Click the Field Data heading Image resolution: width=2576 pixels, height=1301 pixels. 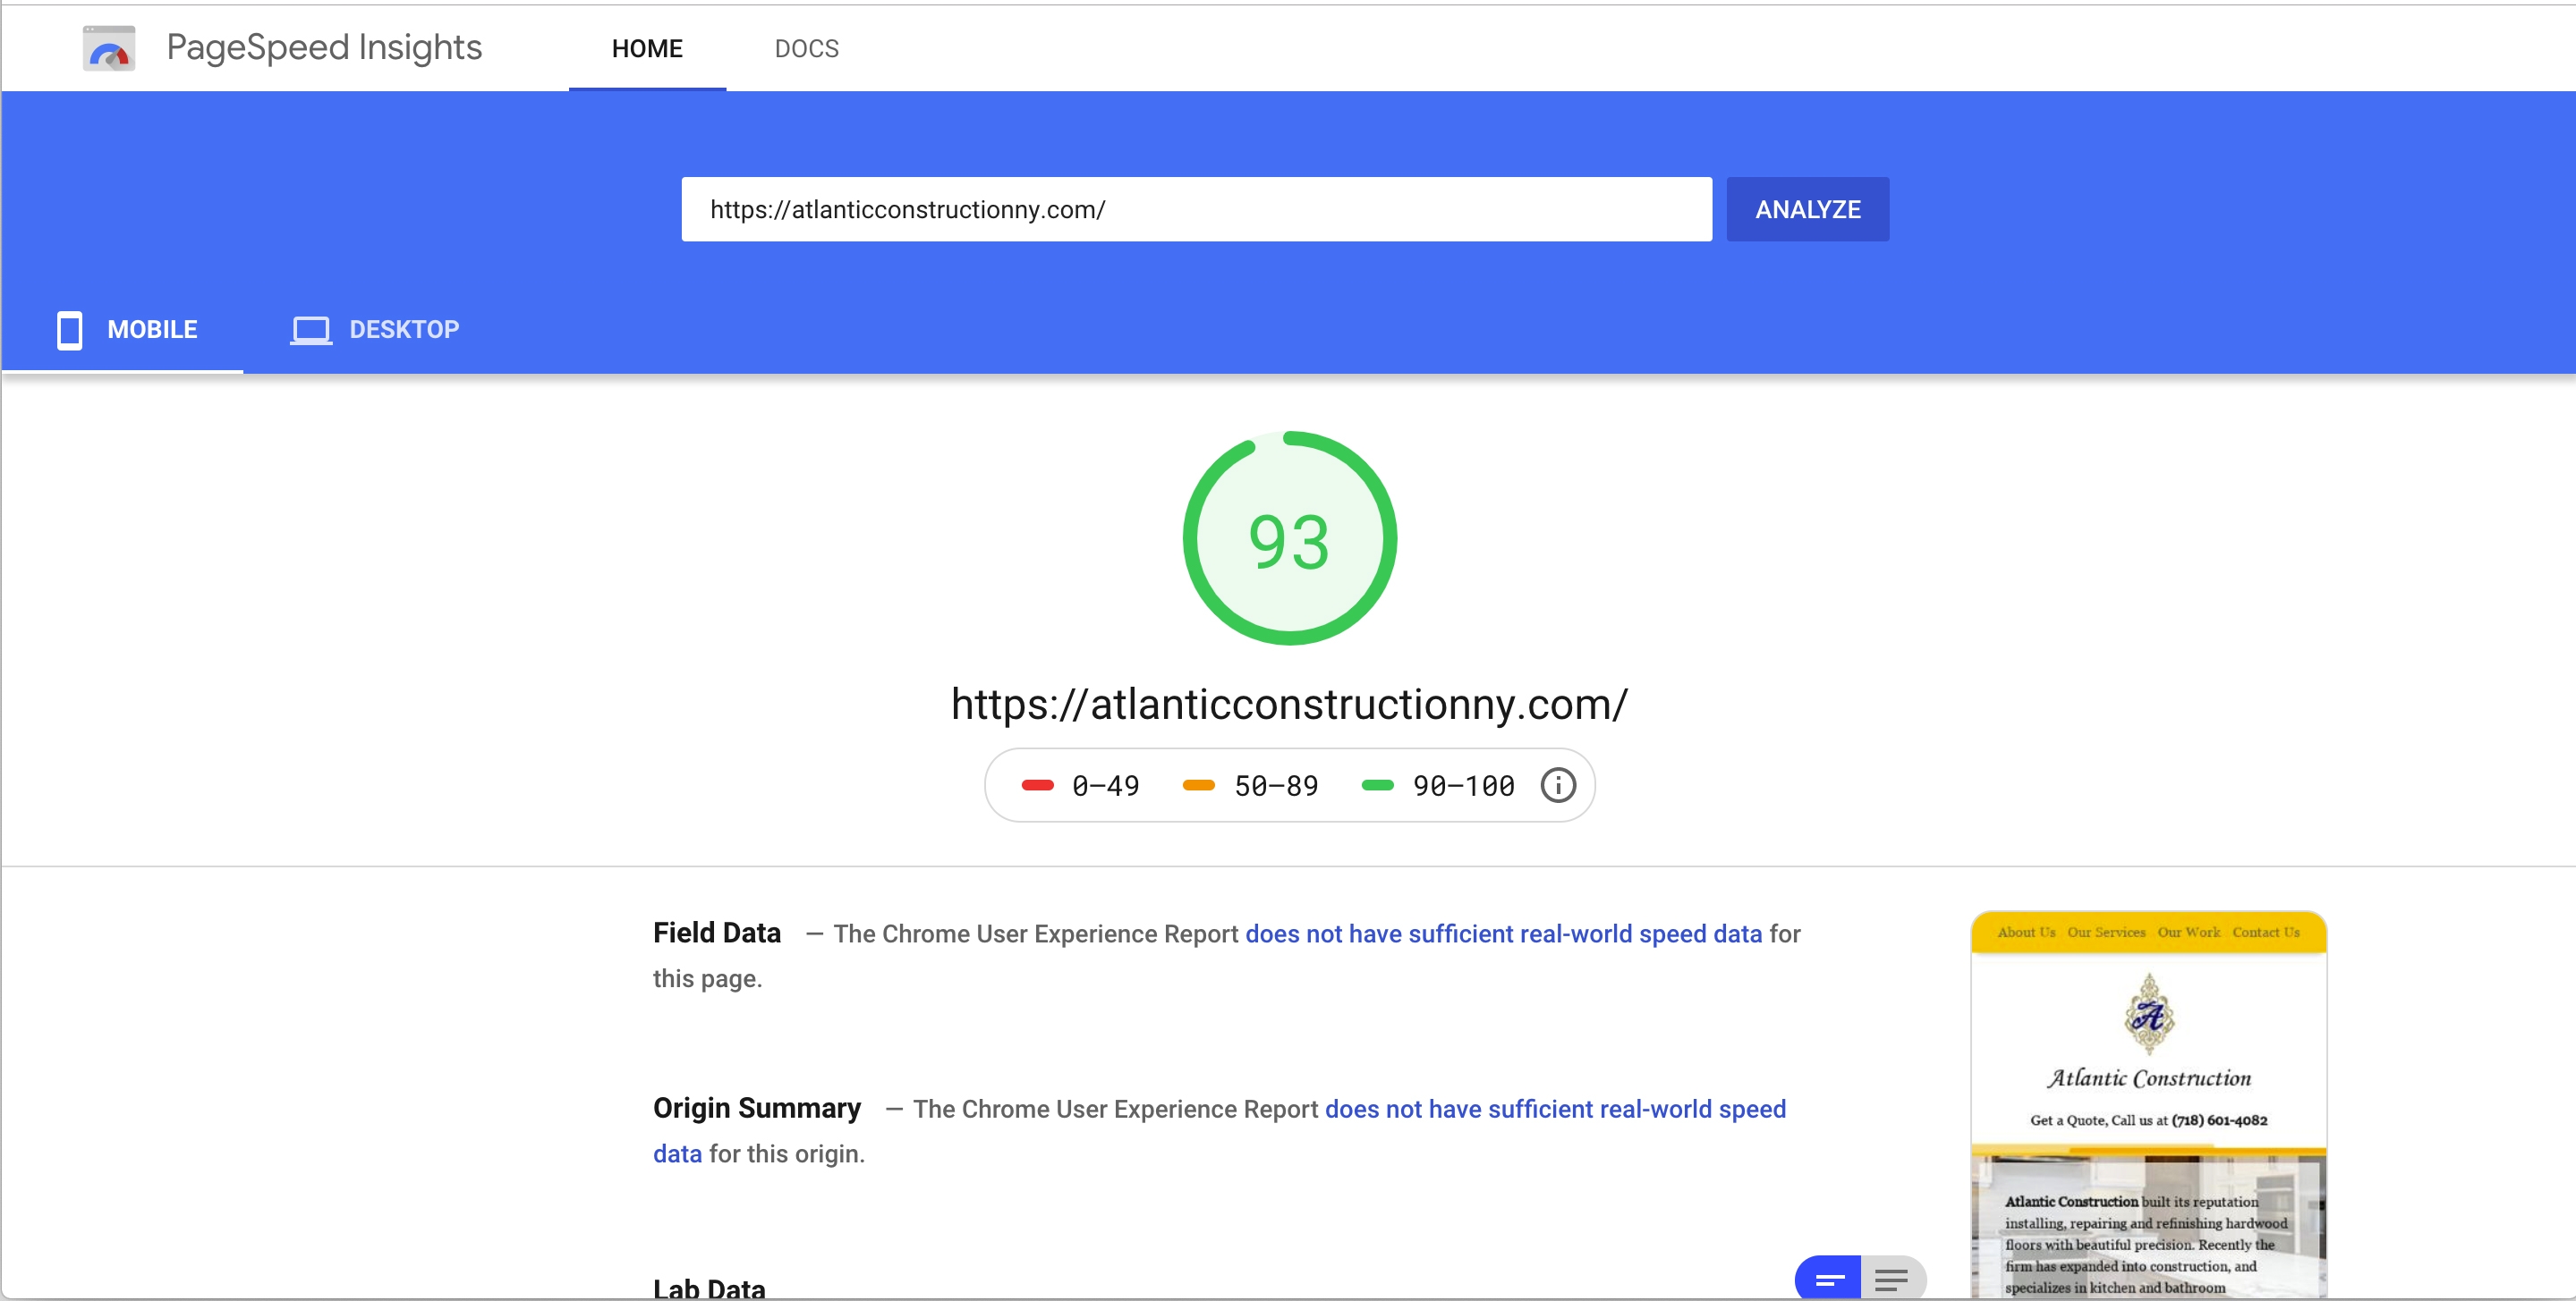[x=717, y=933]
